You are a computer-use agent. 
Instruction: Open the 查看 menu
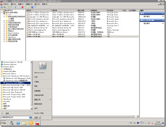tap(21, 4)
